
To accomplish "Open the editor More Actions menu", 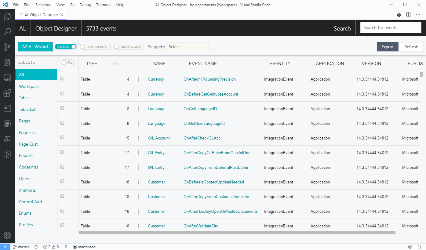I will tap(418, 15).
